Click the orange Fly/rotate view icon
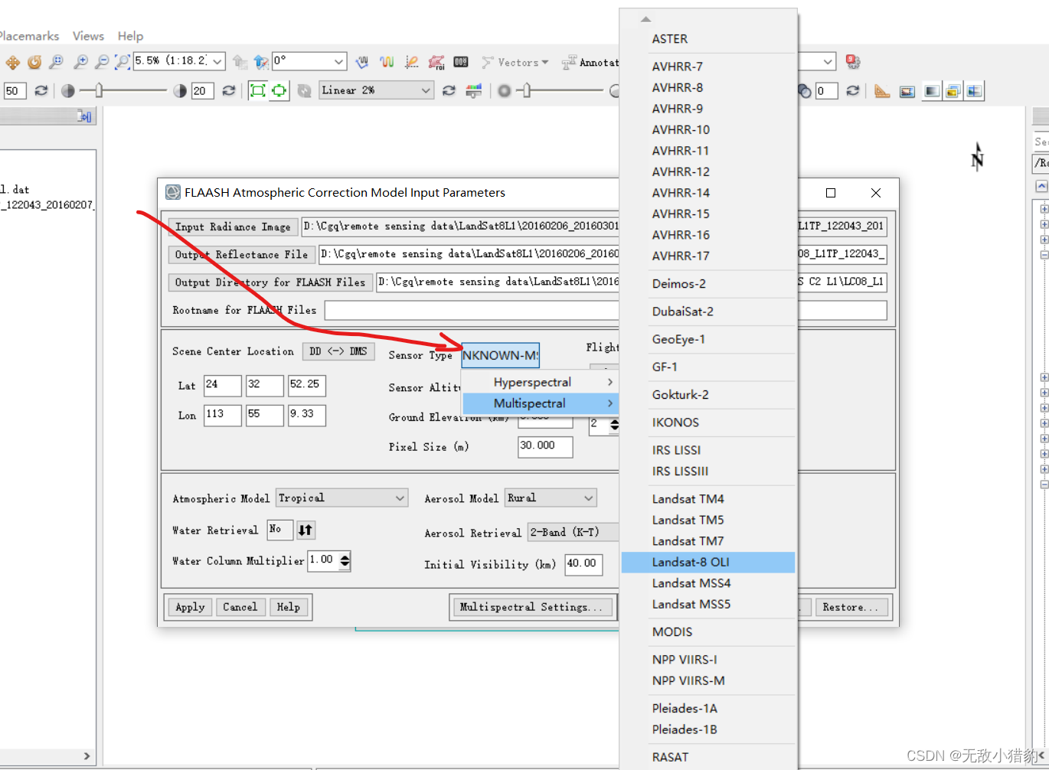This screenshot has width=1049, height=770. [x=34, y=62]
